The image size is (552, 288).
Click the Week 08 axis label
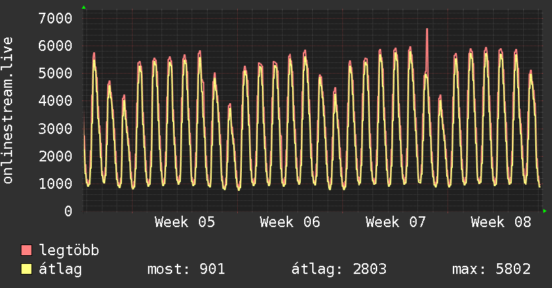point(501,222)
